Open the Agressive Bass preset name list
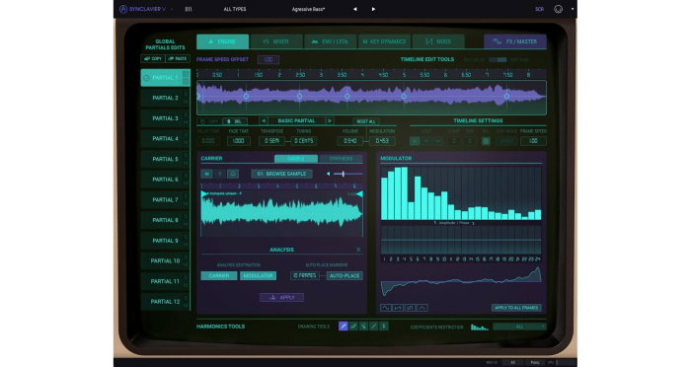The image size is (691, 367). click(308, 9)
